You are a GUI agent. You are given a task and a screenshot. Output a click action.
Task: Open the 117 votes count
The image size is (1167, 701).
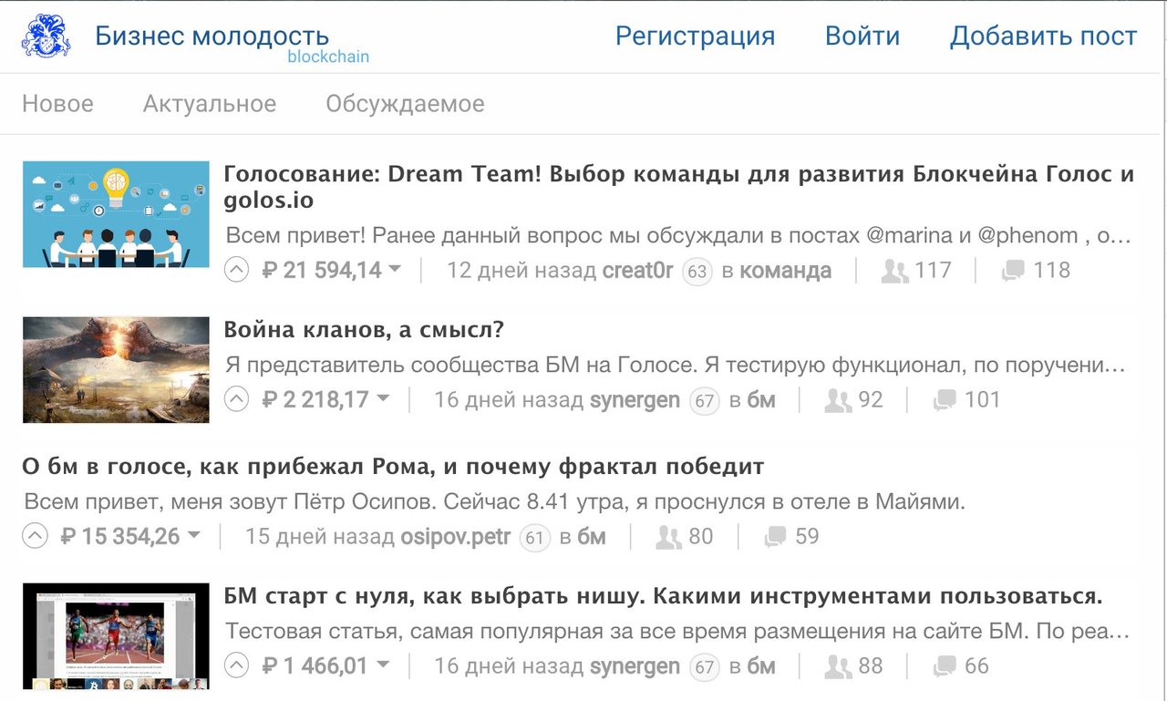pos(933,271)
